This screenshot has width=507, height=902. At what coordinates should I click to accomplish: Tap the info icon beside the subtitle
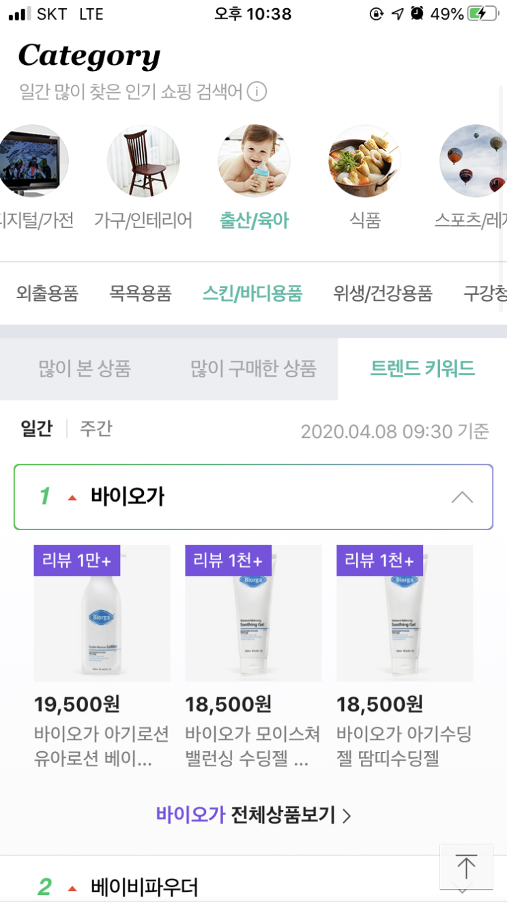[x=257, y=91]
